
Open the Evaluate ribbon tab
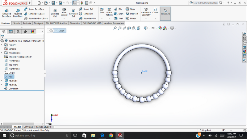pyautogui.click(x=27, y=23)
